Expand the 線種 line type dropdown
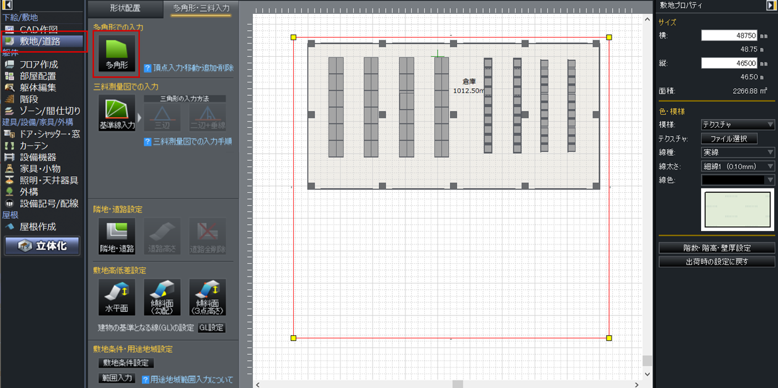Image resolution: width=778 pixels, height=388 pixels. point(738,152)
